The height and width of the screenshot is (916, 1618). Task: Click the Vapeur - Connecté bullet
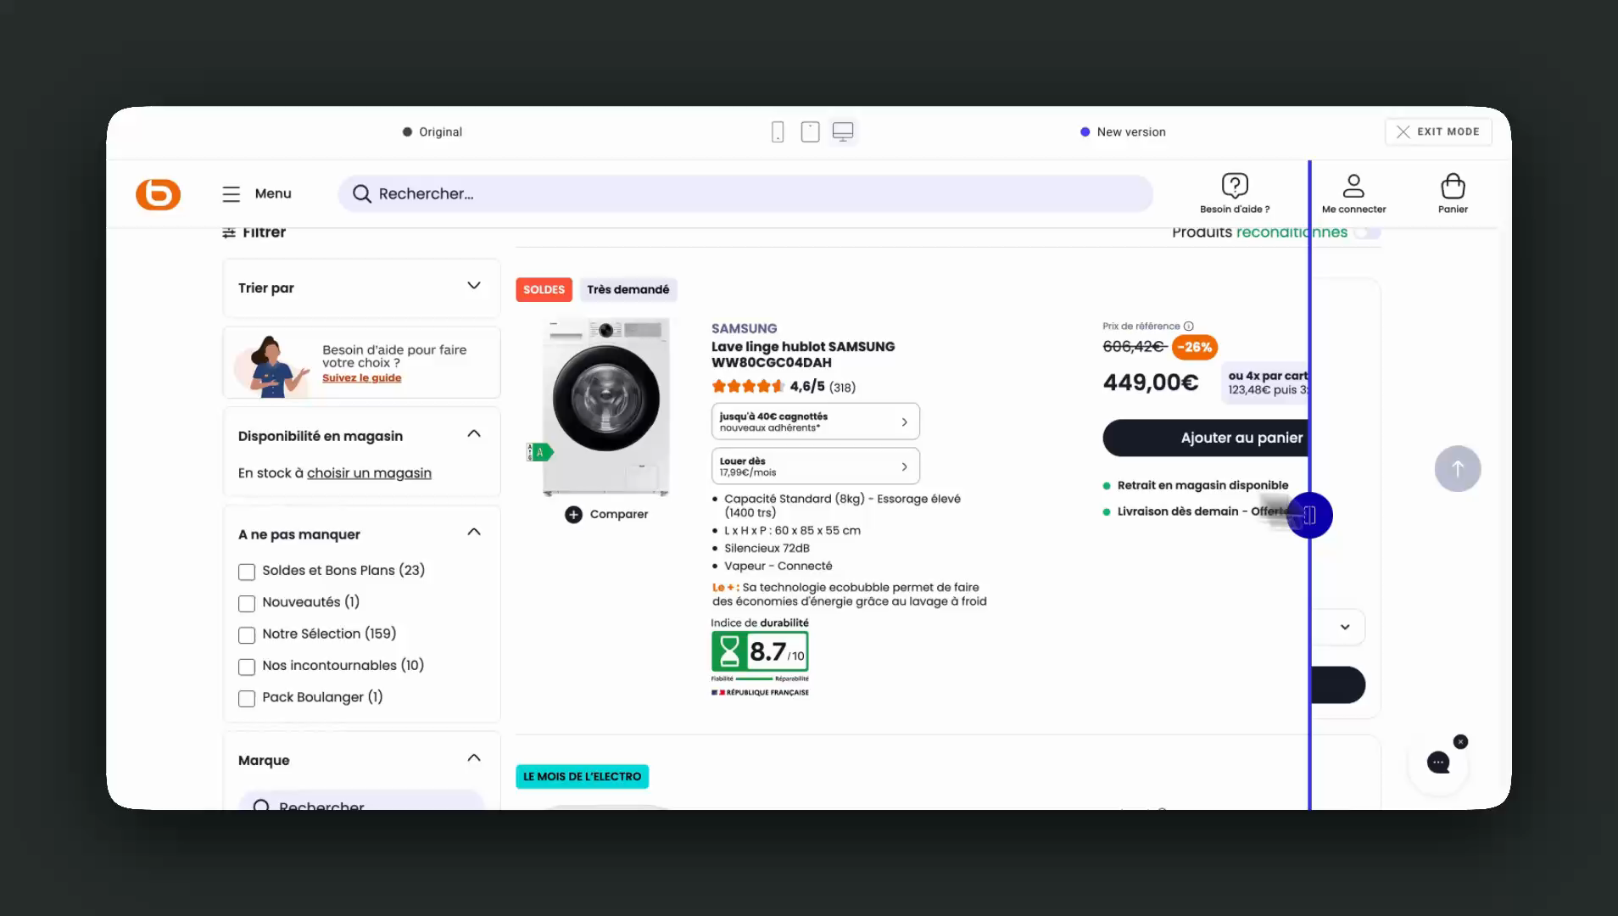(778, 567)
